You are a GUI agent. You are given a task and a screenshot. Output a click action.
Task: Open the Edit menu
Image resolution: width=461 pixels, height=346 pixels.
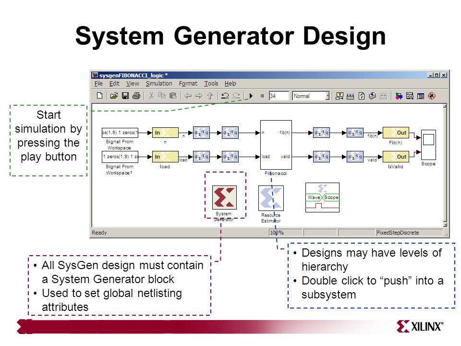(x=114, y=84)
